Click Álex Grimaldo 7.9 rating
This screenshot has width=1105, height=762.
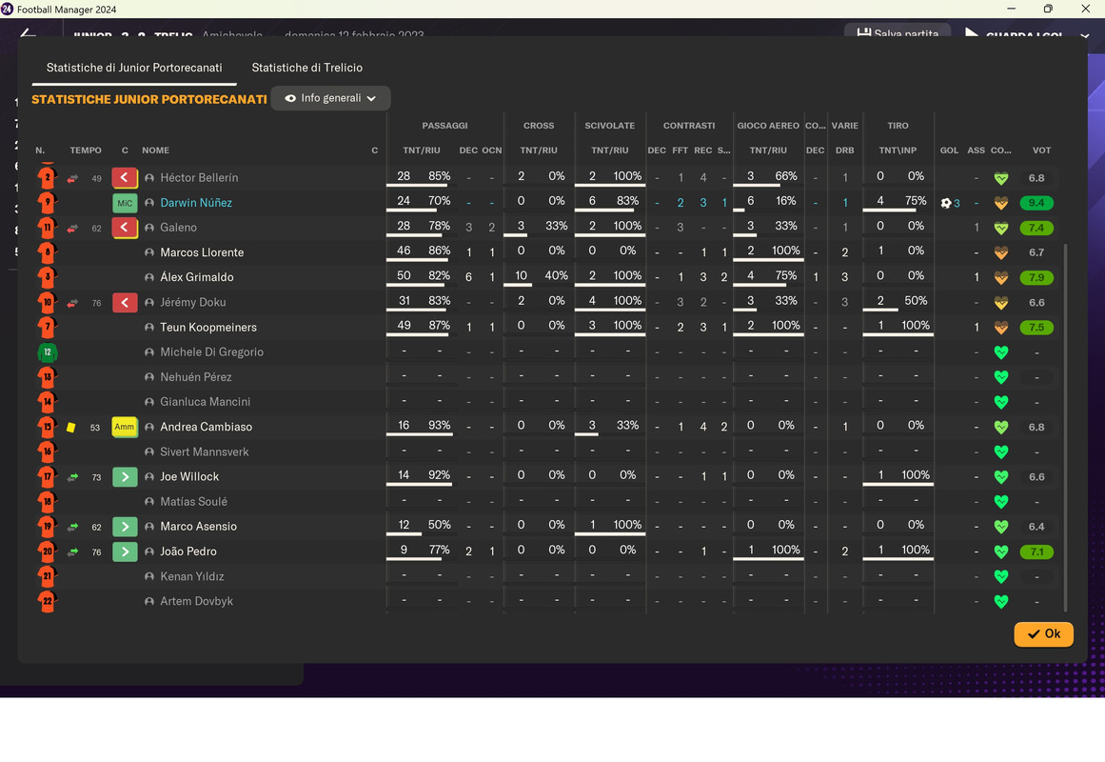pos(1036,277)
